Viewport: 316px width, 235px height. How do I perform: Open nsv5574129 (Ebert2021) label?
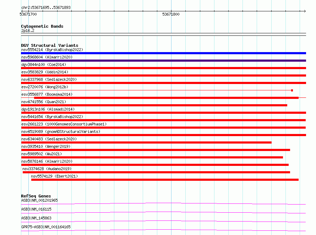54,176
